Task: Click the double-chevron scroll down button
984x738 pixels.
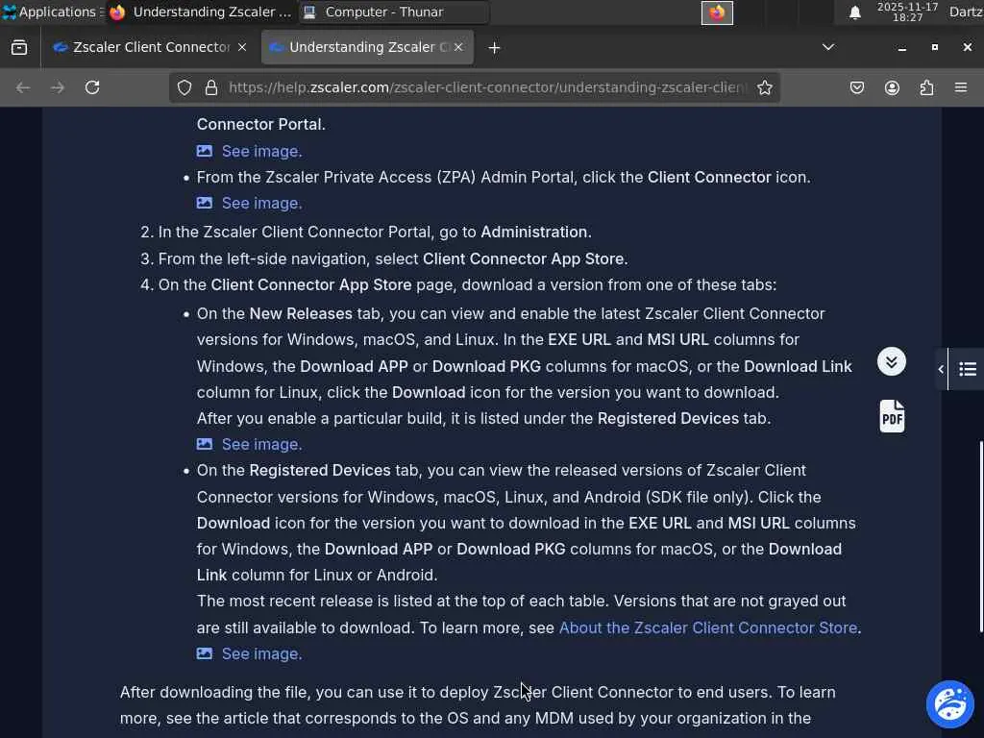Action: pyautogui.click(x=892, y=362)
